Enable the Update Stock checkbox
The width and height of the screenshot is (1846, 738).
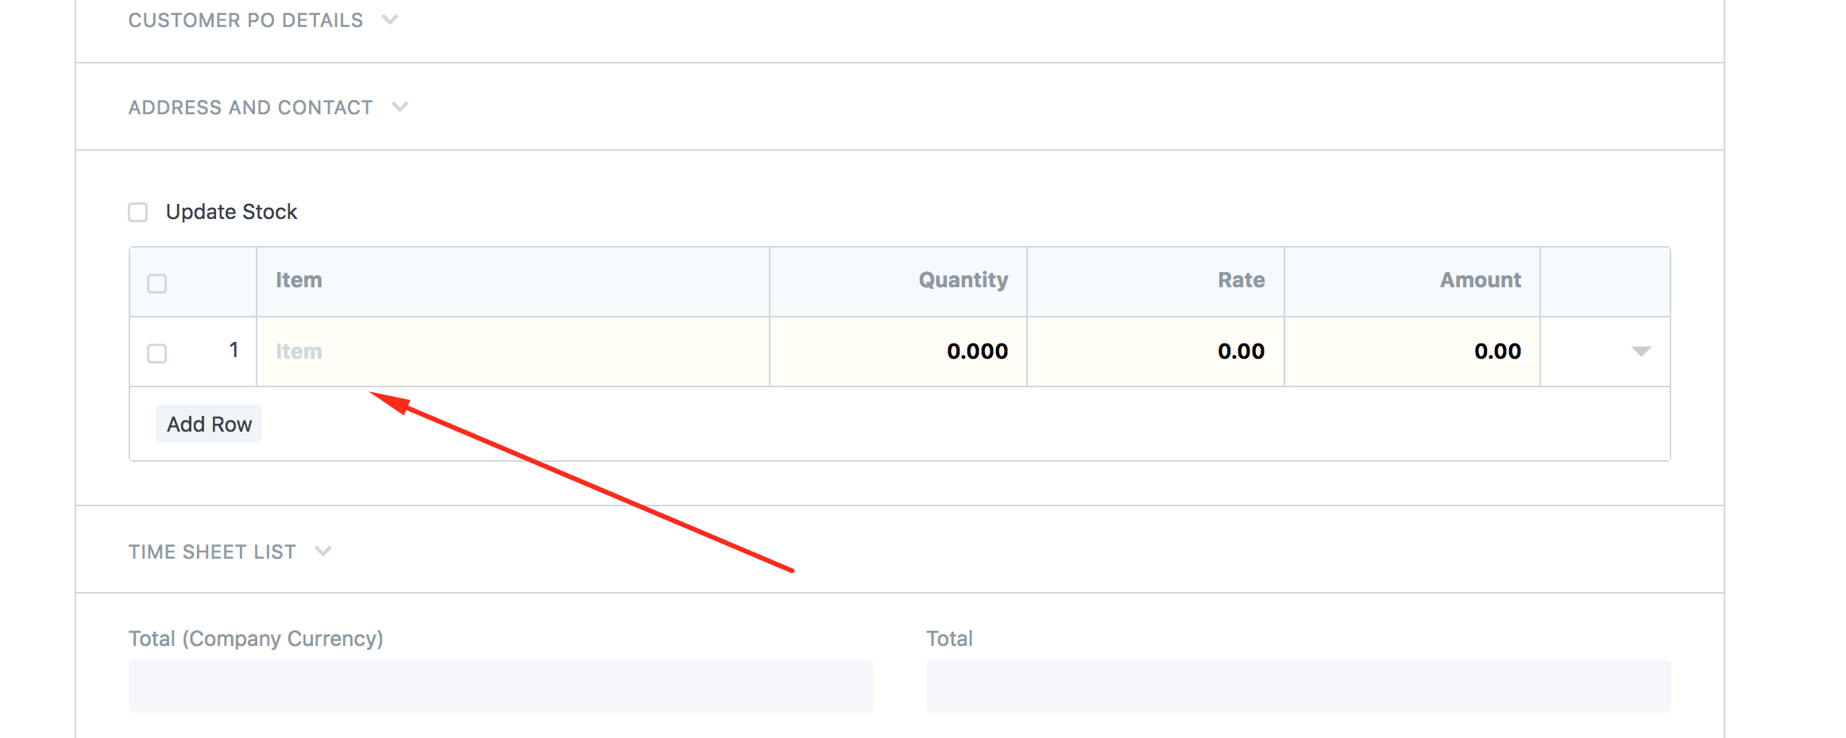pos(137,212)
